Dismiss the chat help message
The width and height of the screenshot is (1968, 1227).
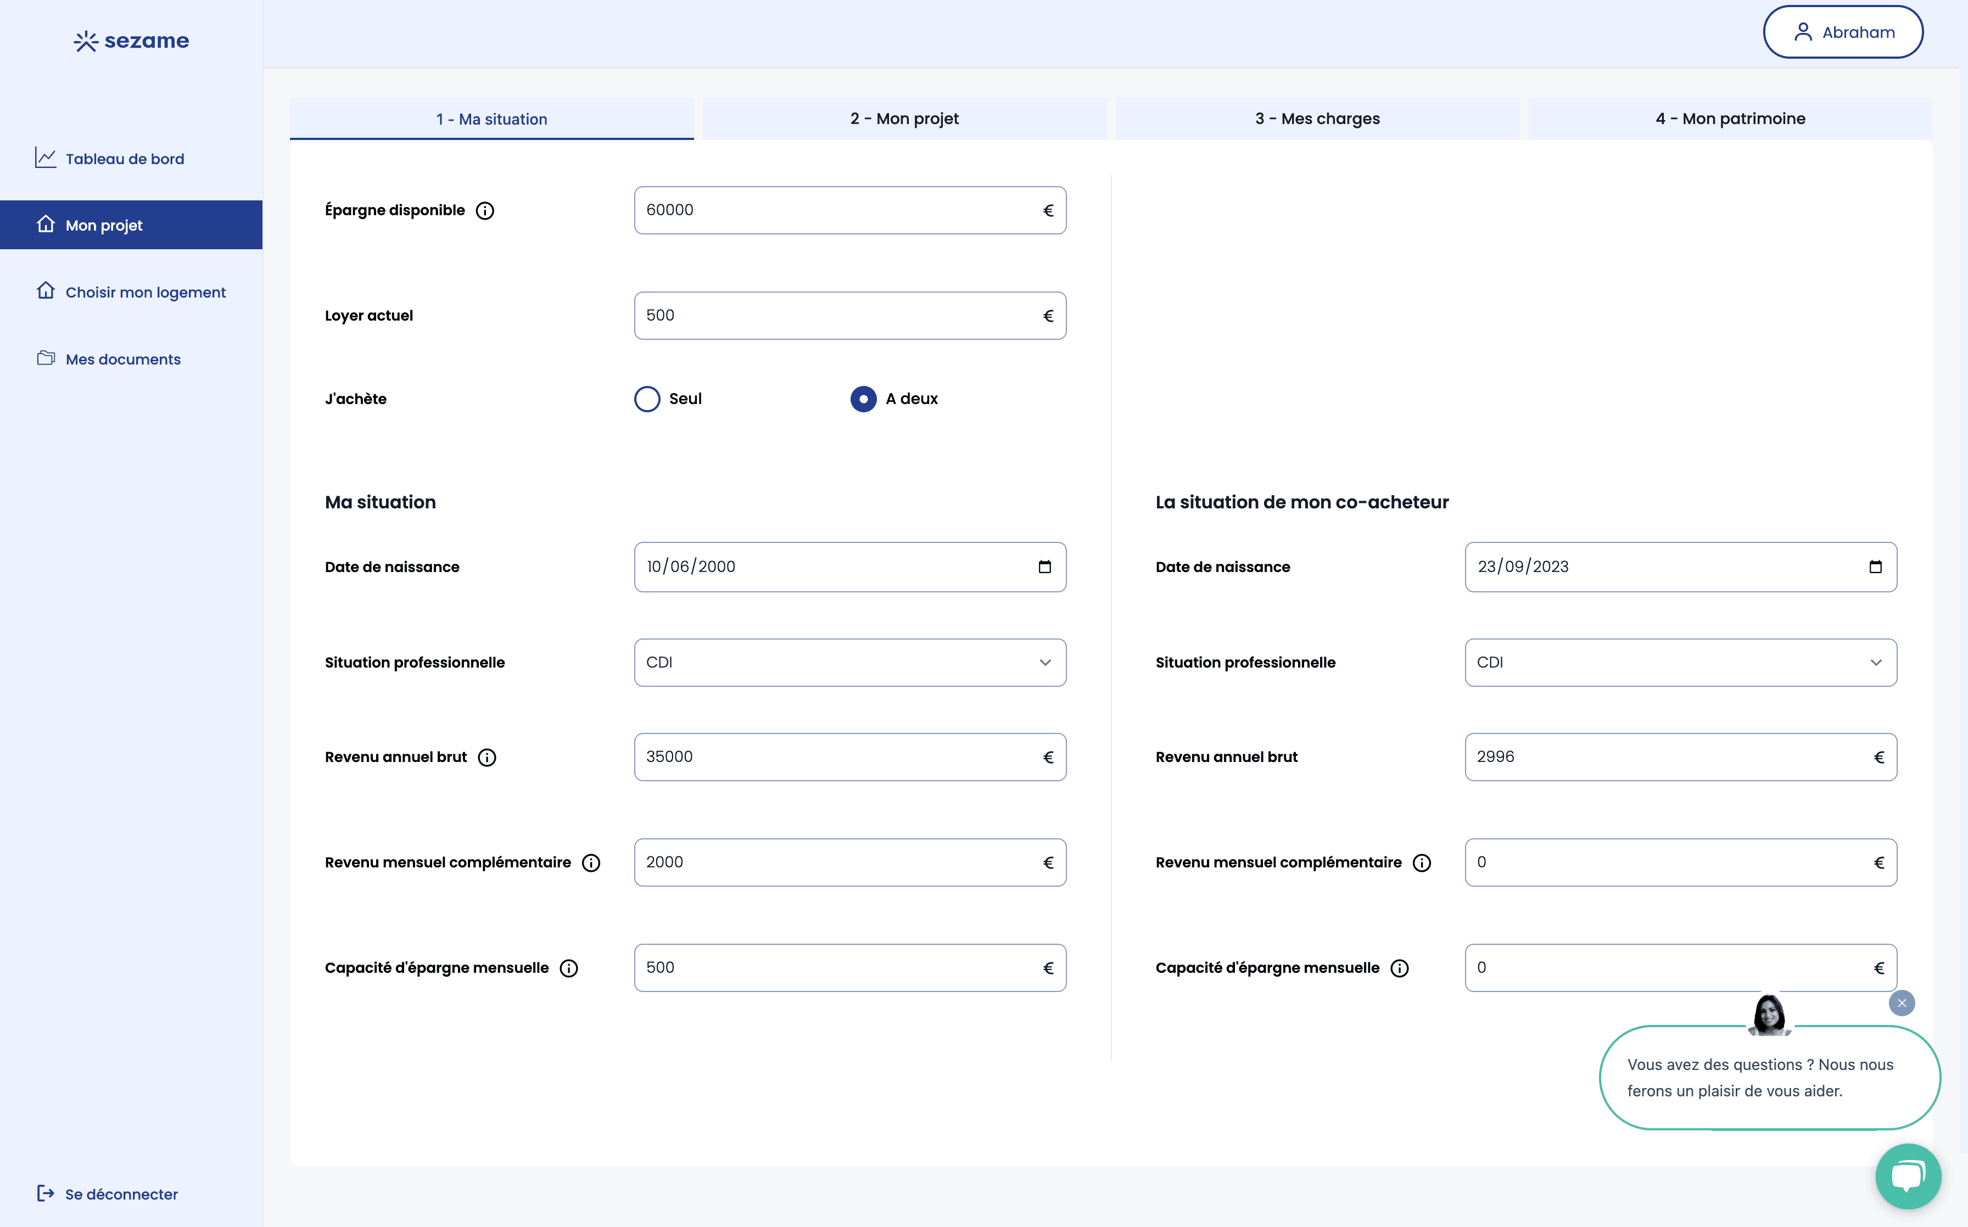tap(1902, 1003)
